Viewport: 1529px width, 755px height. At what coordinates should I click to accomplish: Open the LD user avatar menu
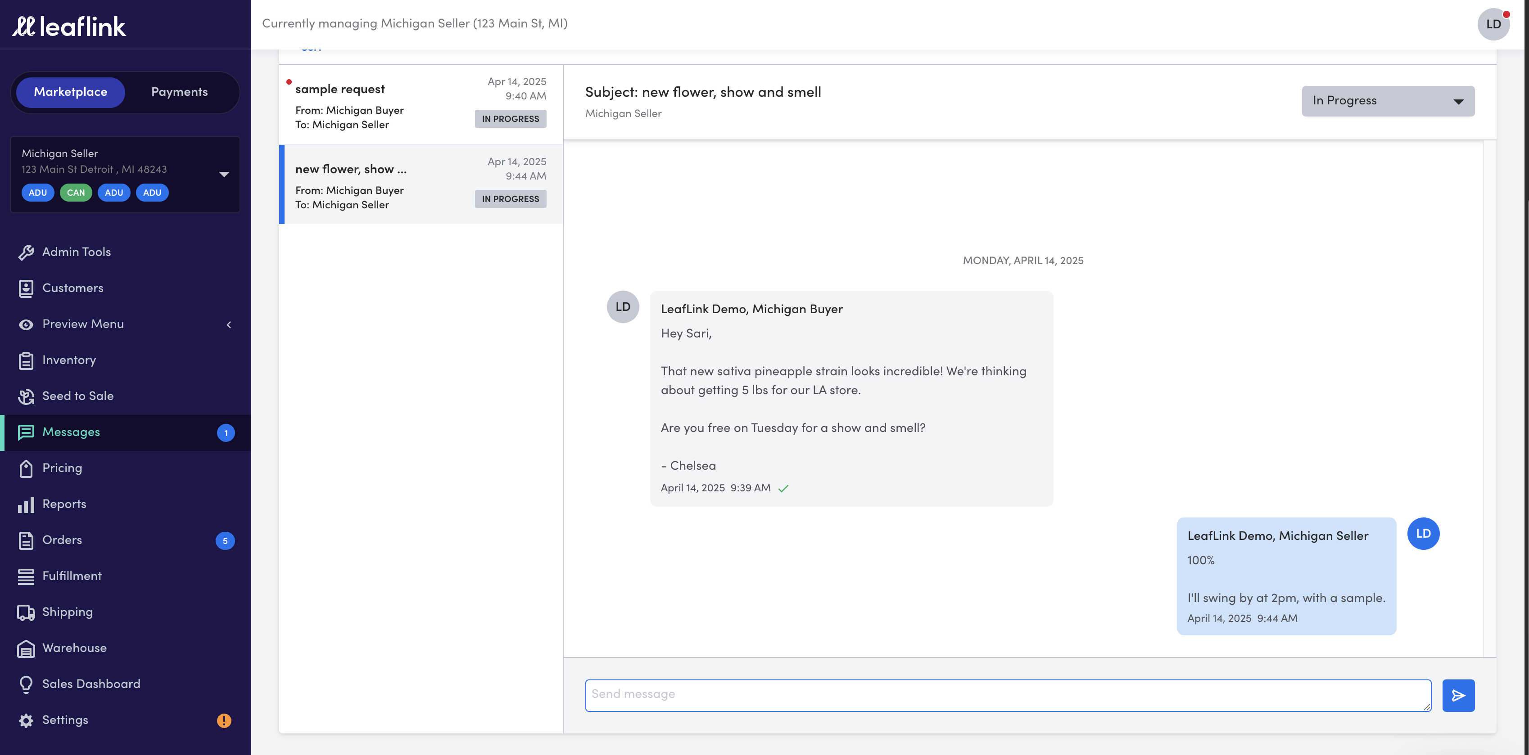click(1493, 24)
